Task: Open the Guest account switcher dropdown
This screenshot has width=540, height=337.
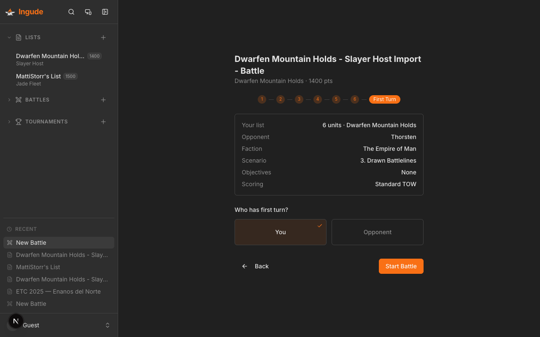Action: [x=108, y=325]
